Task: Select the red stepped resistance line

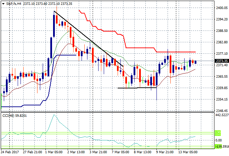Action: (x=137, y=48)
